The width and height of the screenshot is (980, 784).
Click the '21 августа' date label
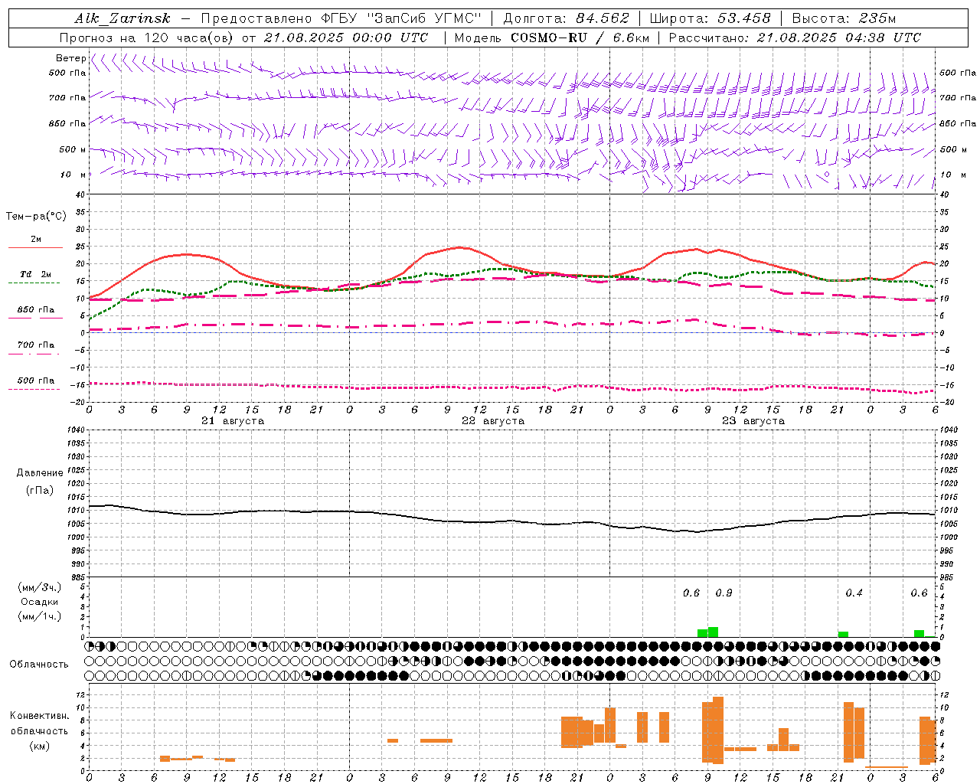click(233, 421)
